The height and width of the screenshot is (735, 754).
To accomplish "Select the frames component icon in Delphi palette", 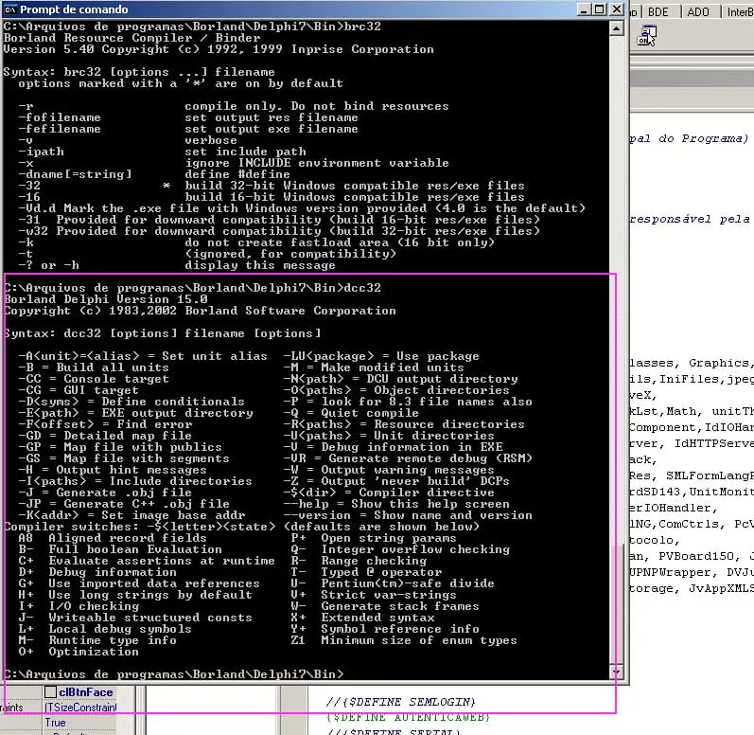I will (647, 36).
